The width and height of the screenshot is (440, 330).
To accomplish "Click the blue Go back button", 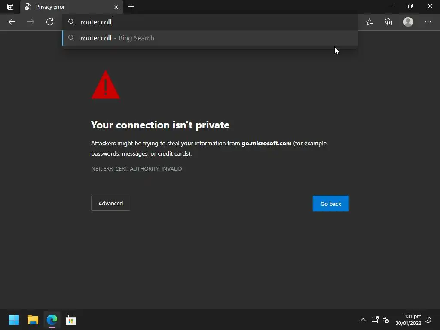I will point(330,203).
